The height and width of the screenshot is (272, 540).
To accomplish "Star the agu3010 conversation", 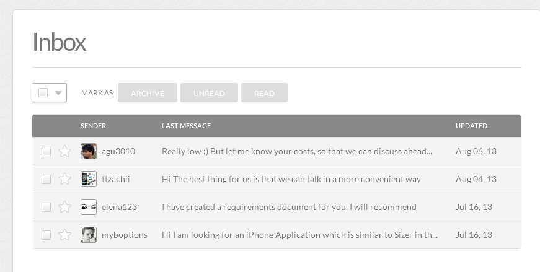I will tap(64, 151).
